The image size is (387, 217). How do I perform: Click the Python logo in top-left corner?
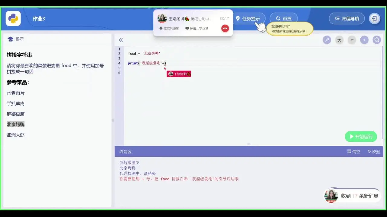pos(13,18)
